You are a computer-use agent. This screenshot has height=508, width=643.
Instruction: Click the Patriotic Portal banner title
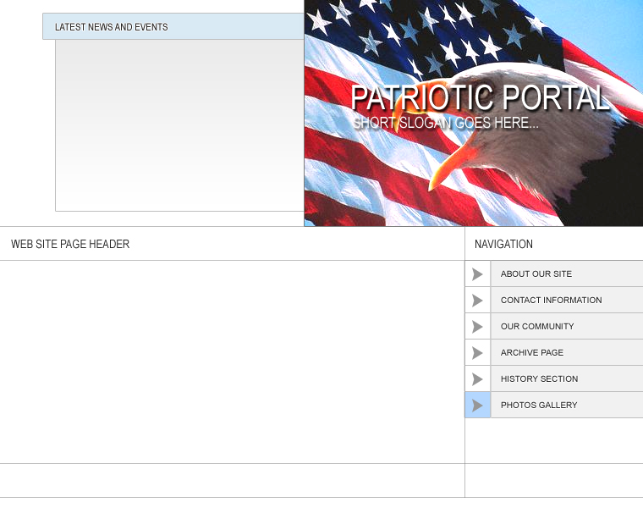tap(479, 98)
